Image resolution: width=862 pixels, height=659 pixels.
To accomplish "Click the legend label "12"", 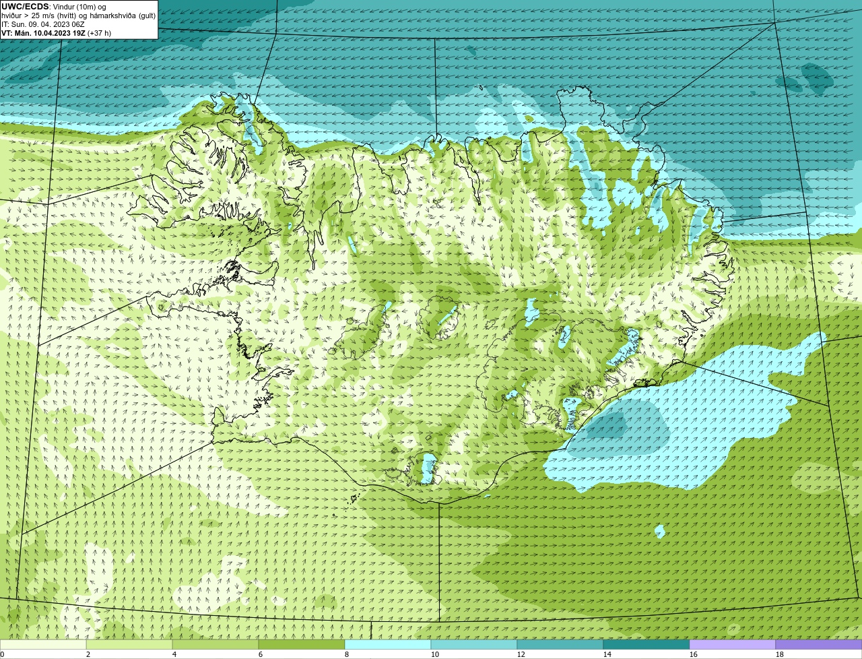I will [521, 654].
